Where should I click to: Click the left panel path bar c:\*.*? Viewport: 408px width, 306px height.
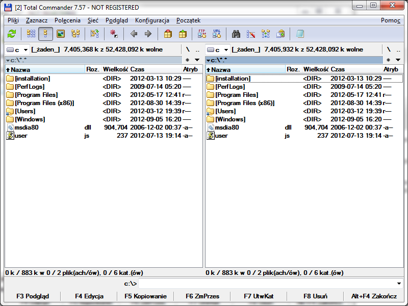point(94,60)
